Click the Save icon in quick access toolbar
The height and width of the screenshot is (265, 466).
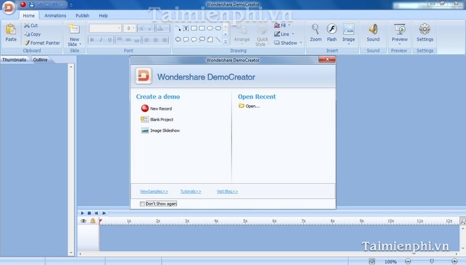point(32,5)
